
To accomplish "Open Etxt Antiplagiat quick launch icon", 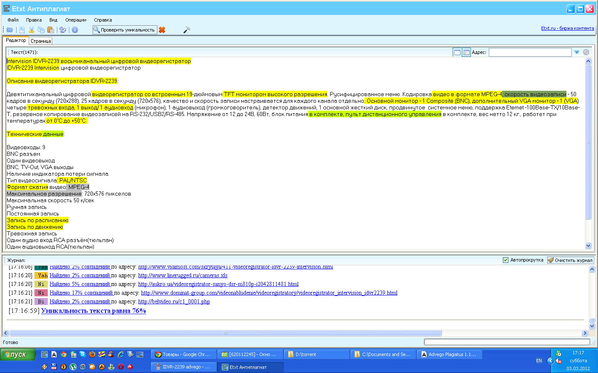I will click(44, 354).
